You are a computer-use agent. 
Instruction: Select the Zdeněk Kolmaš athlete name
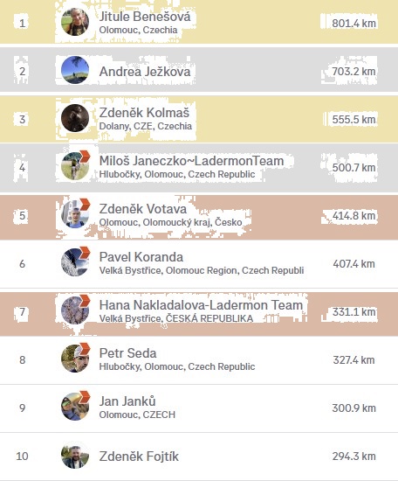coord(144,113)
